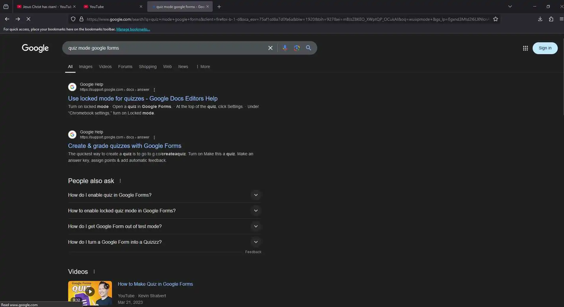Stop loading the current page
Screen dimensions: 564x307
click(28, 19)
